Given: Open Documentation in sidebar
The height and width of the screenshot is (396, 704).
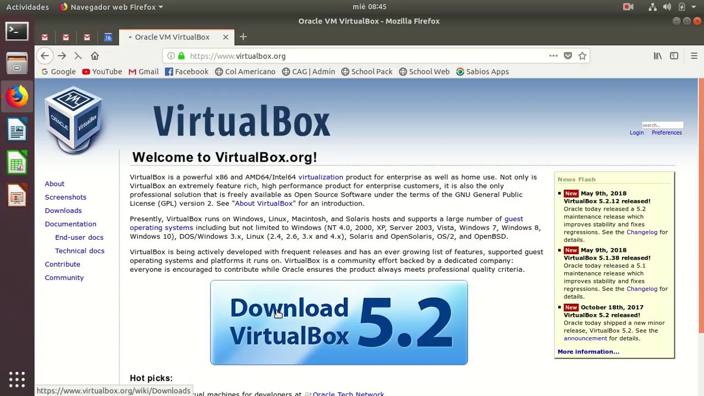Looking at the screenshot, I should (70, 224).
